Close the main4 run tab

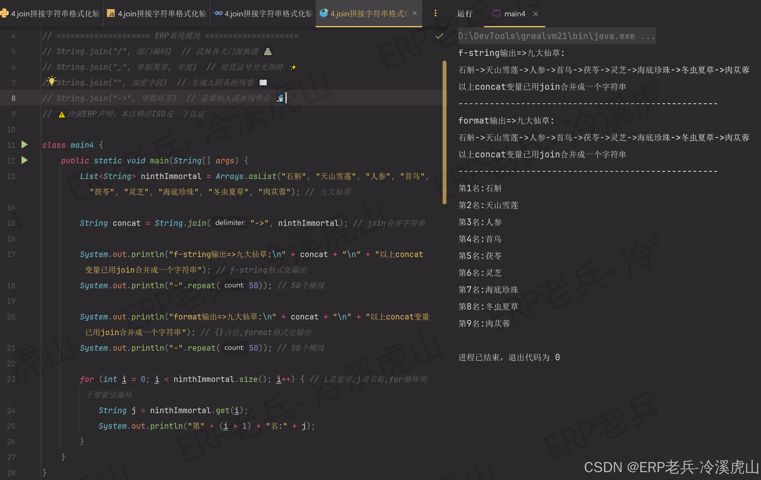pos(535,14)
